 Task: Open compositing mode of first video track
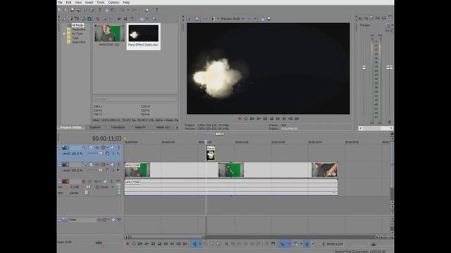coord(107,153)
